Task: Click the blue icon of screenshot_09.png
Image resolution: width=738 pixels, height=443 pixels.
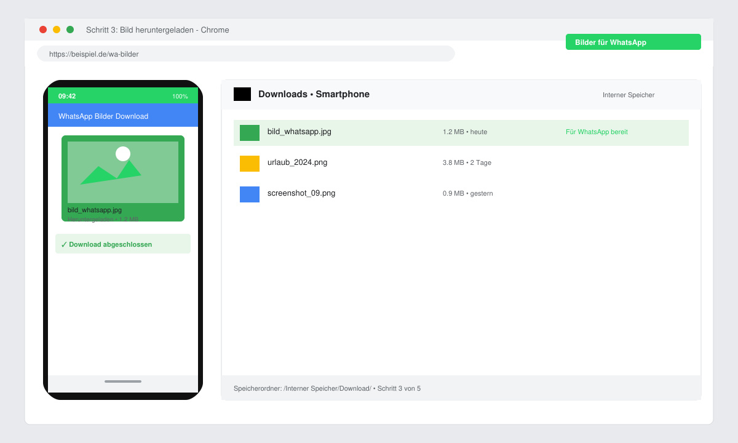Action: coord(250,194)
